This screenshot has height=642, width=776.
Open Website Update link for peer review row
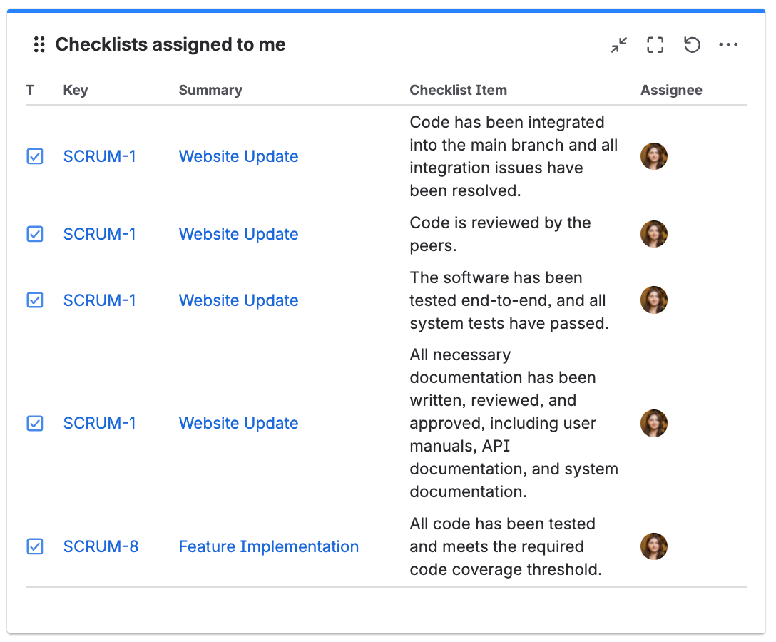(x=238, y=234)
